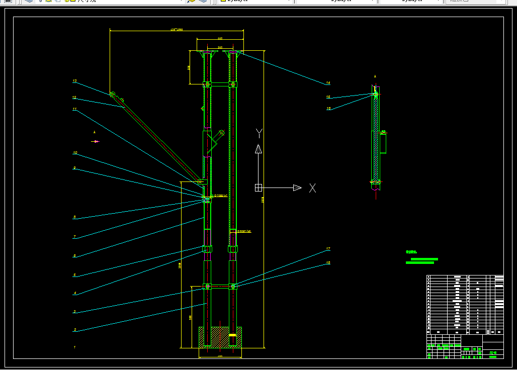Select the section arrow marker A

(95, 141)
